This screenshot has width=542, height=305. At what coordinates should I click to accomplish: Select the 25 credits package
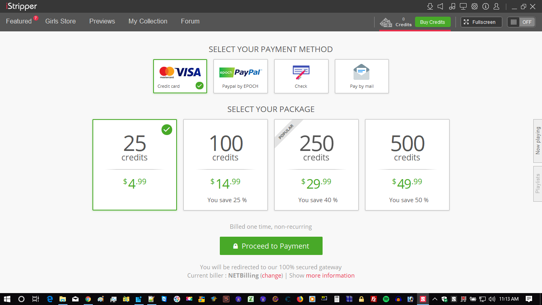[135, 165]
